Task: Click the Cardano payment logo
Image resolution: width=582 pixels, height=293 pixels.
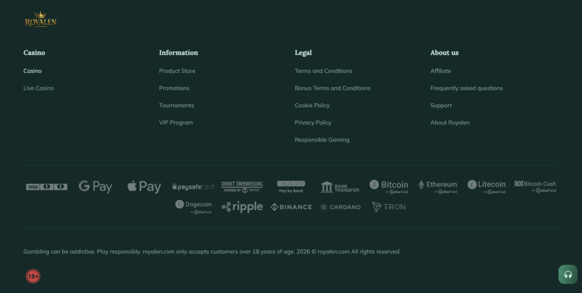Action: [340, 207]
